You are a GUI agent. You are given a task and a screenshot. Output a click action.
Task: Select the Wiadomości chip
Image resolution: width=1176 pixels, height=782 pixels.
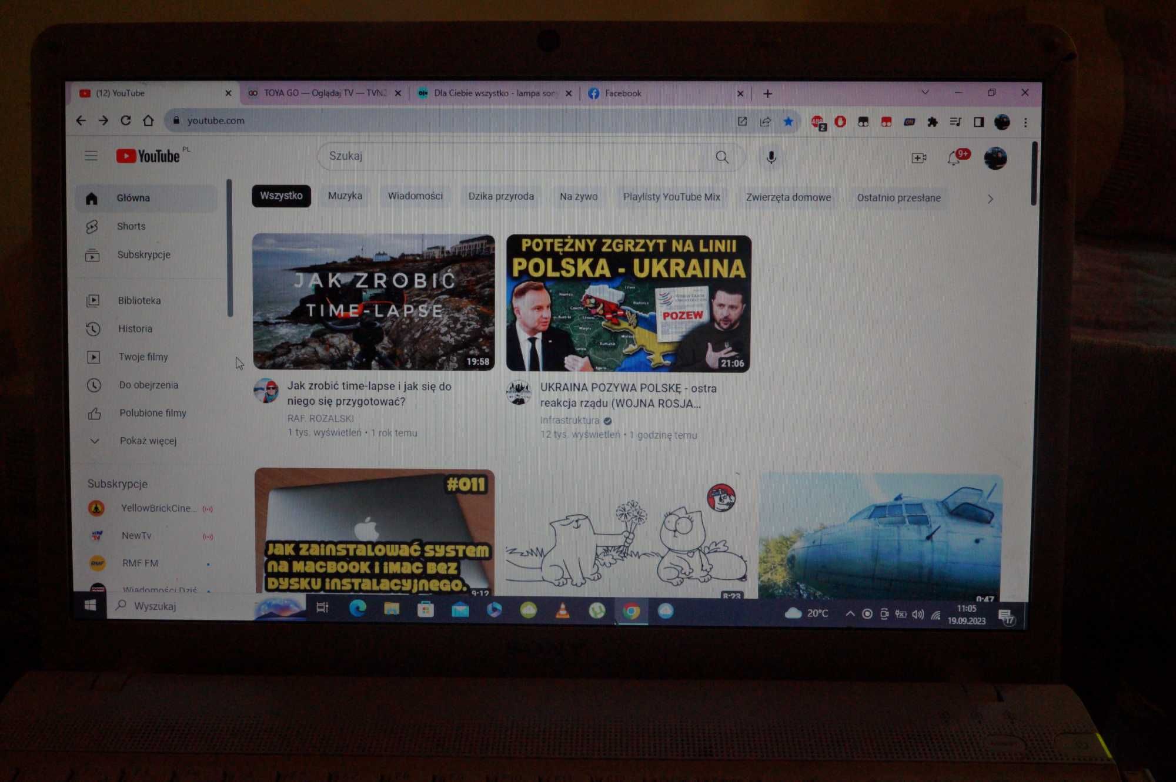415,196
